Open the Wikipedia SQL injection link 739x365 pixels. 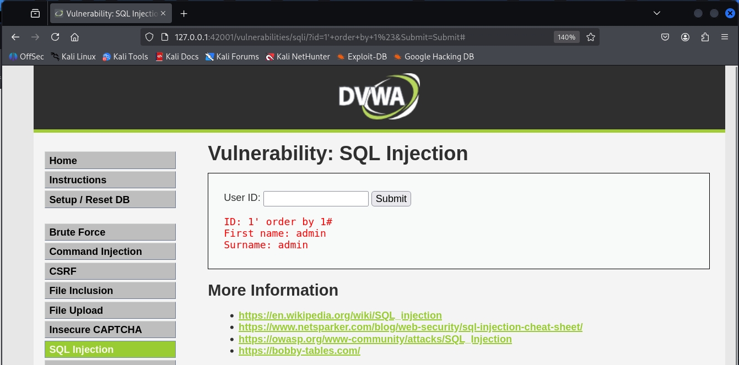coord(340,315)
